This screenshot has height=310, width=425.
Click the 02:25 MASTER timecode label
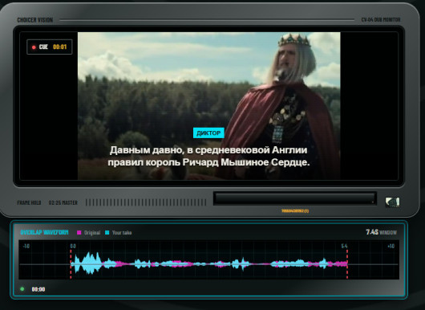pyautogui.click(x=63, y=202)
